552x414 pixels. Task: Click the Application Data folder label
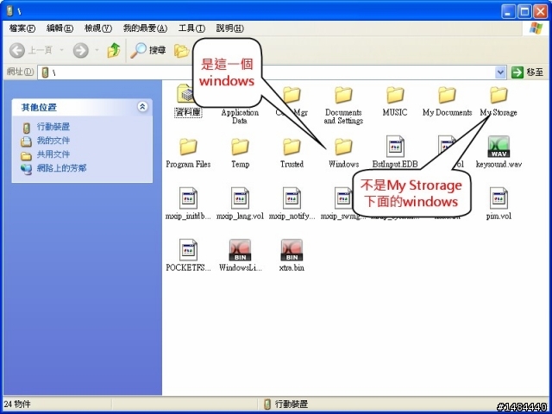point(240,116)
